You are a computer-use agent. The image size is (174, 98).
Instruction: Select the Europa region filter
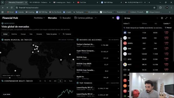tap(23, 34)
